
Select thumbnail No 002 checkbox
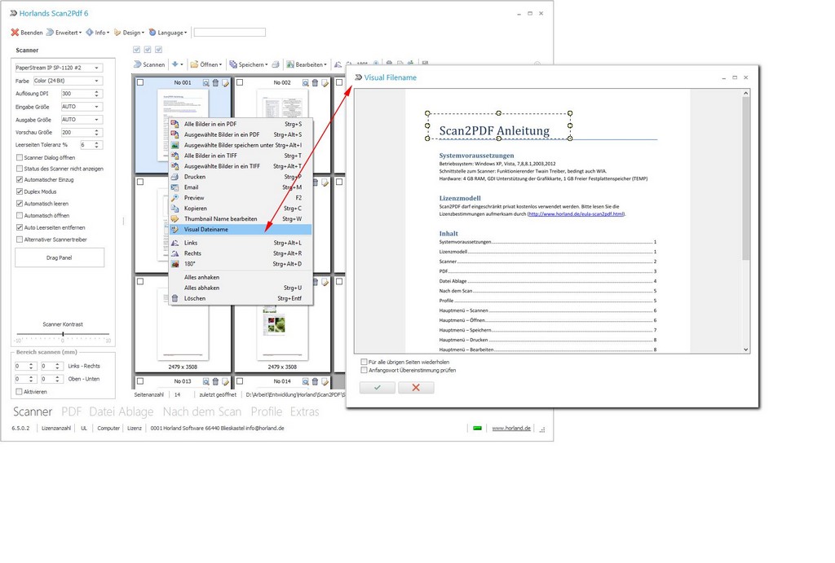[x=240, y=82]
